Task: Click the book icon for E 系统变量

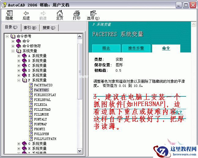Action: point(24,75)
